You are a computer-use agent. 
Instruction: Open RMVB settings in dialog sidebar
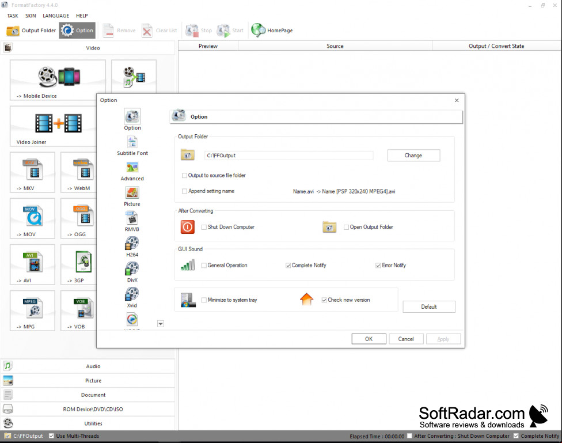tap(132, 222)
